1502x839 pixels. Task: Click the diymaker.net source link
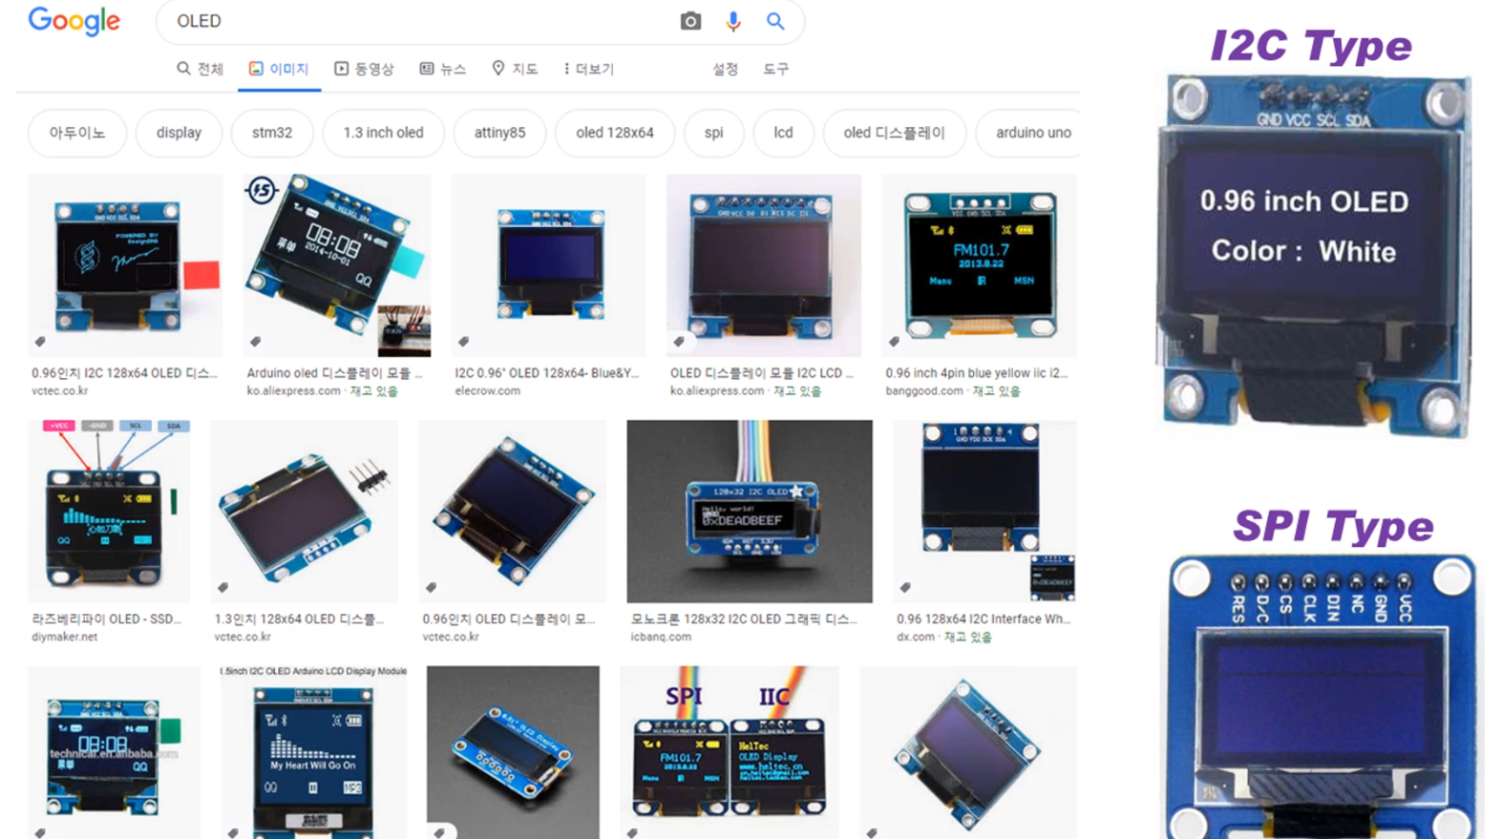coord(64,637)
